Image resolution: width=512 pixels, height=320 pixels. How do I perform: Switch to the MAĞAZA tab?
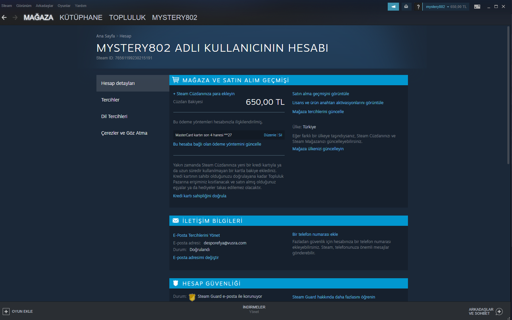[x=38, y=17]
